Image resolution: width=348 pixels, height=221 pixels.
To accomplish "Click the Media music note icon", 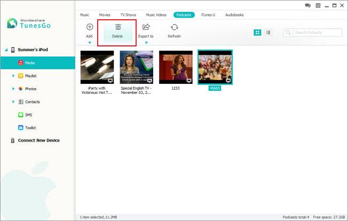I will click(21, 63).
